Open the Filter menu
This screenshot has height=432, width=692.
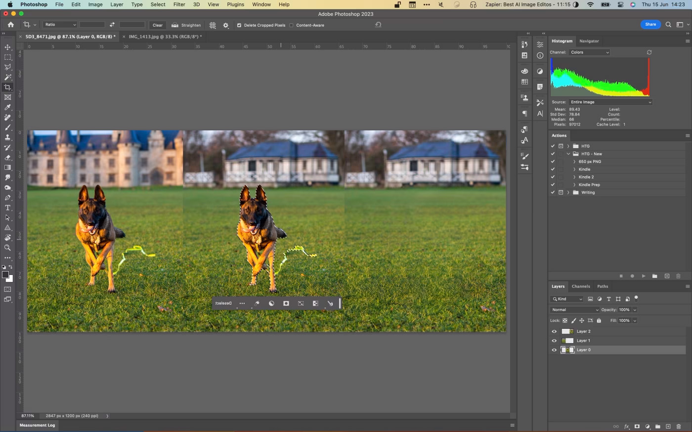[x=179, y=4]
